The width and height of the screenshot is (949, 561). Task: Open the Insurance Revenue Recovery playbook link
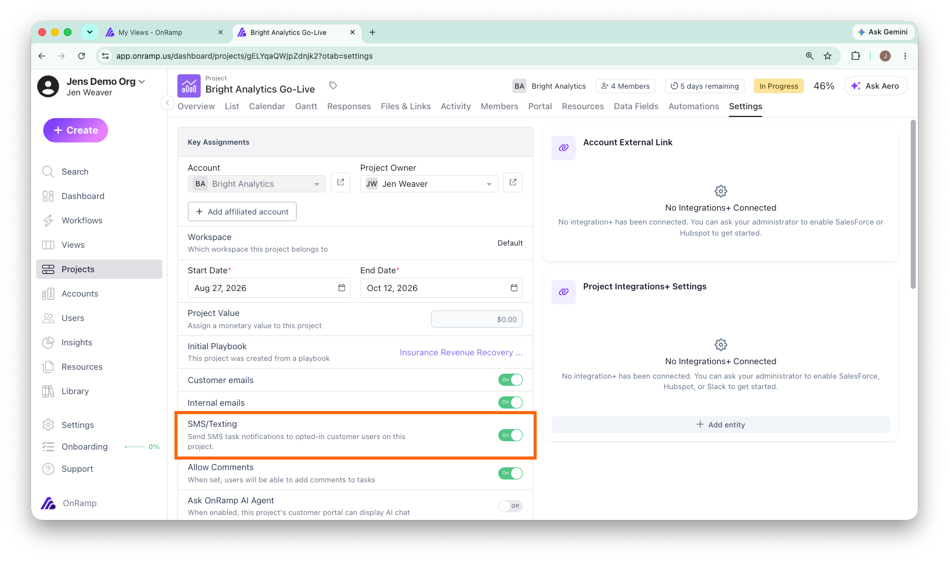click(x=461, y=353)
